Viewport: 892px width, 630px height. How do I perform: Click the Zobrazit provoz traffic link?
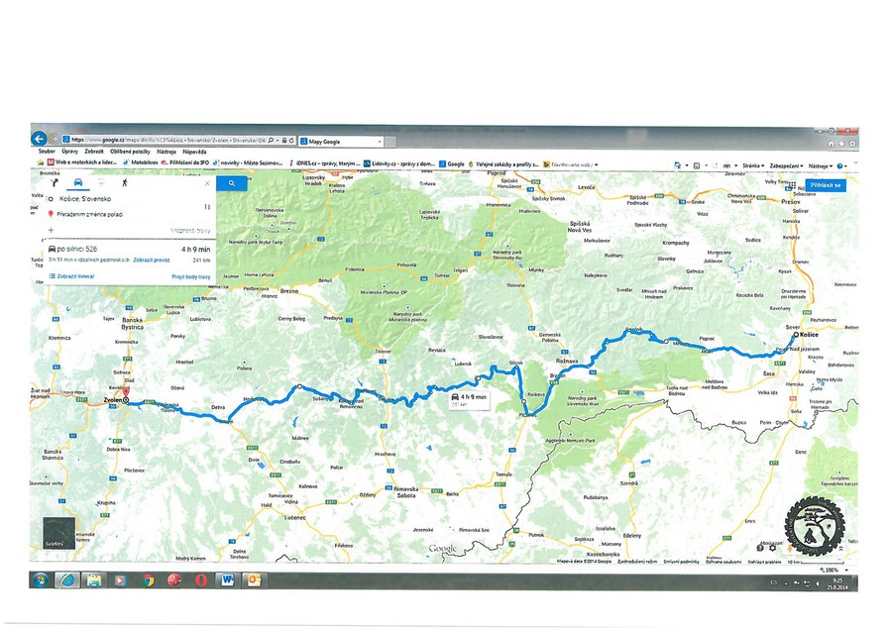[152, 260]
